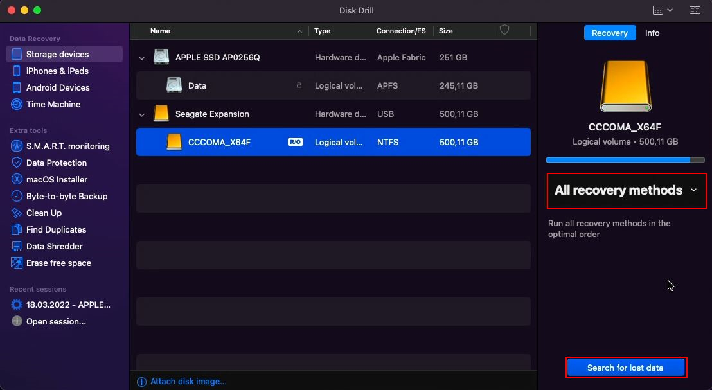
Task: Click the APPLE SSD AP0256Q name text
Action: tap(217, 57)
